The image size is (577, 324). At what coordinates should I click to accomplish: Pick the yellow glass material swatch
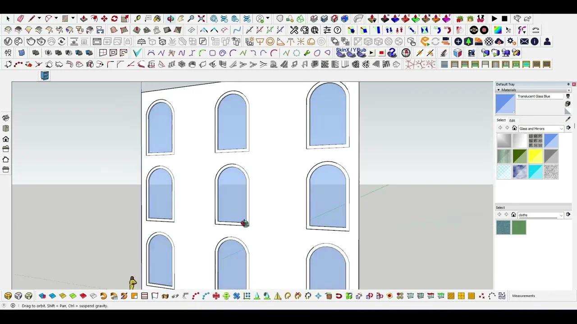click(x=535, y=156)
